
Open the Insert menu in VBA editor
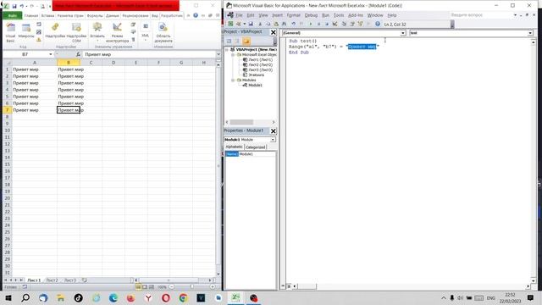277,15
